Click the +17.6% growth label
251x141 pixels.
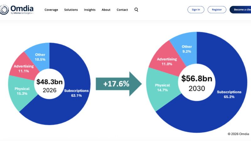tap(116, 84)
